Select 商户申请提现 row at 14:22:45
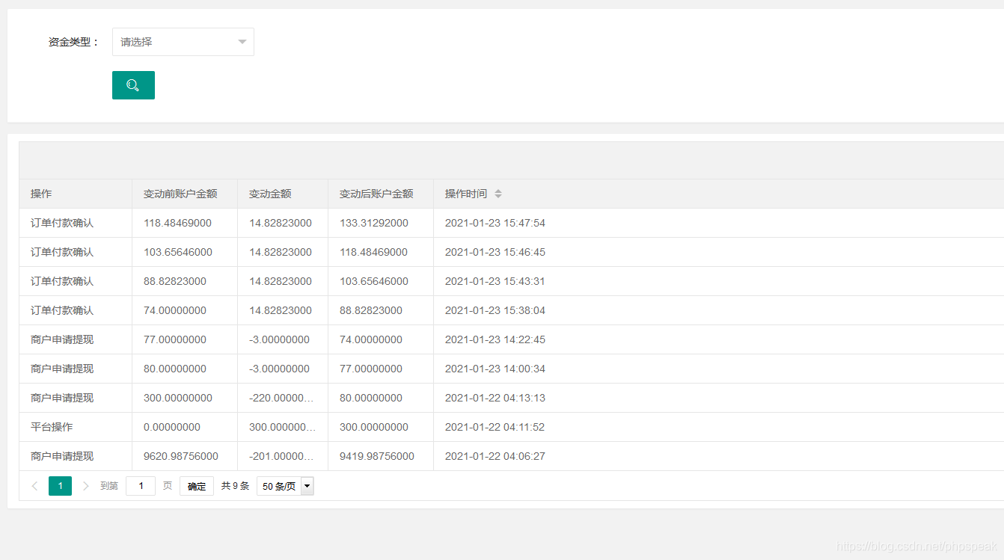The width and height of the screenshot is (1004, 560). click(x=62, y=339)
